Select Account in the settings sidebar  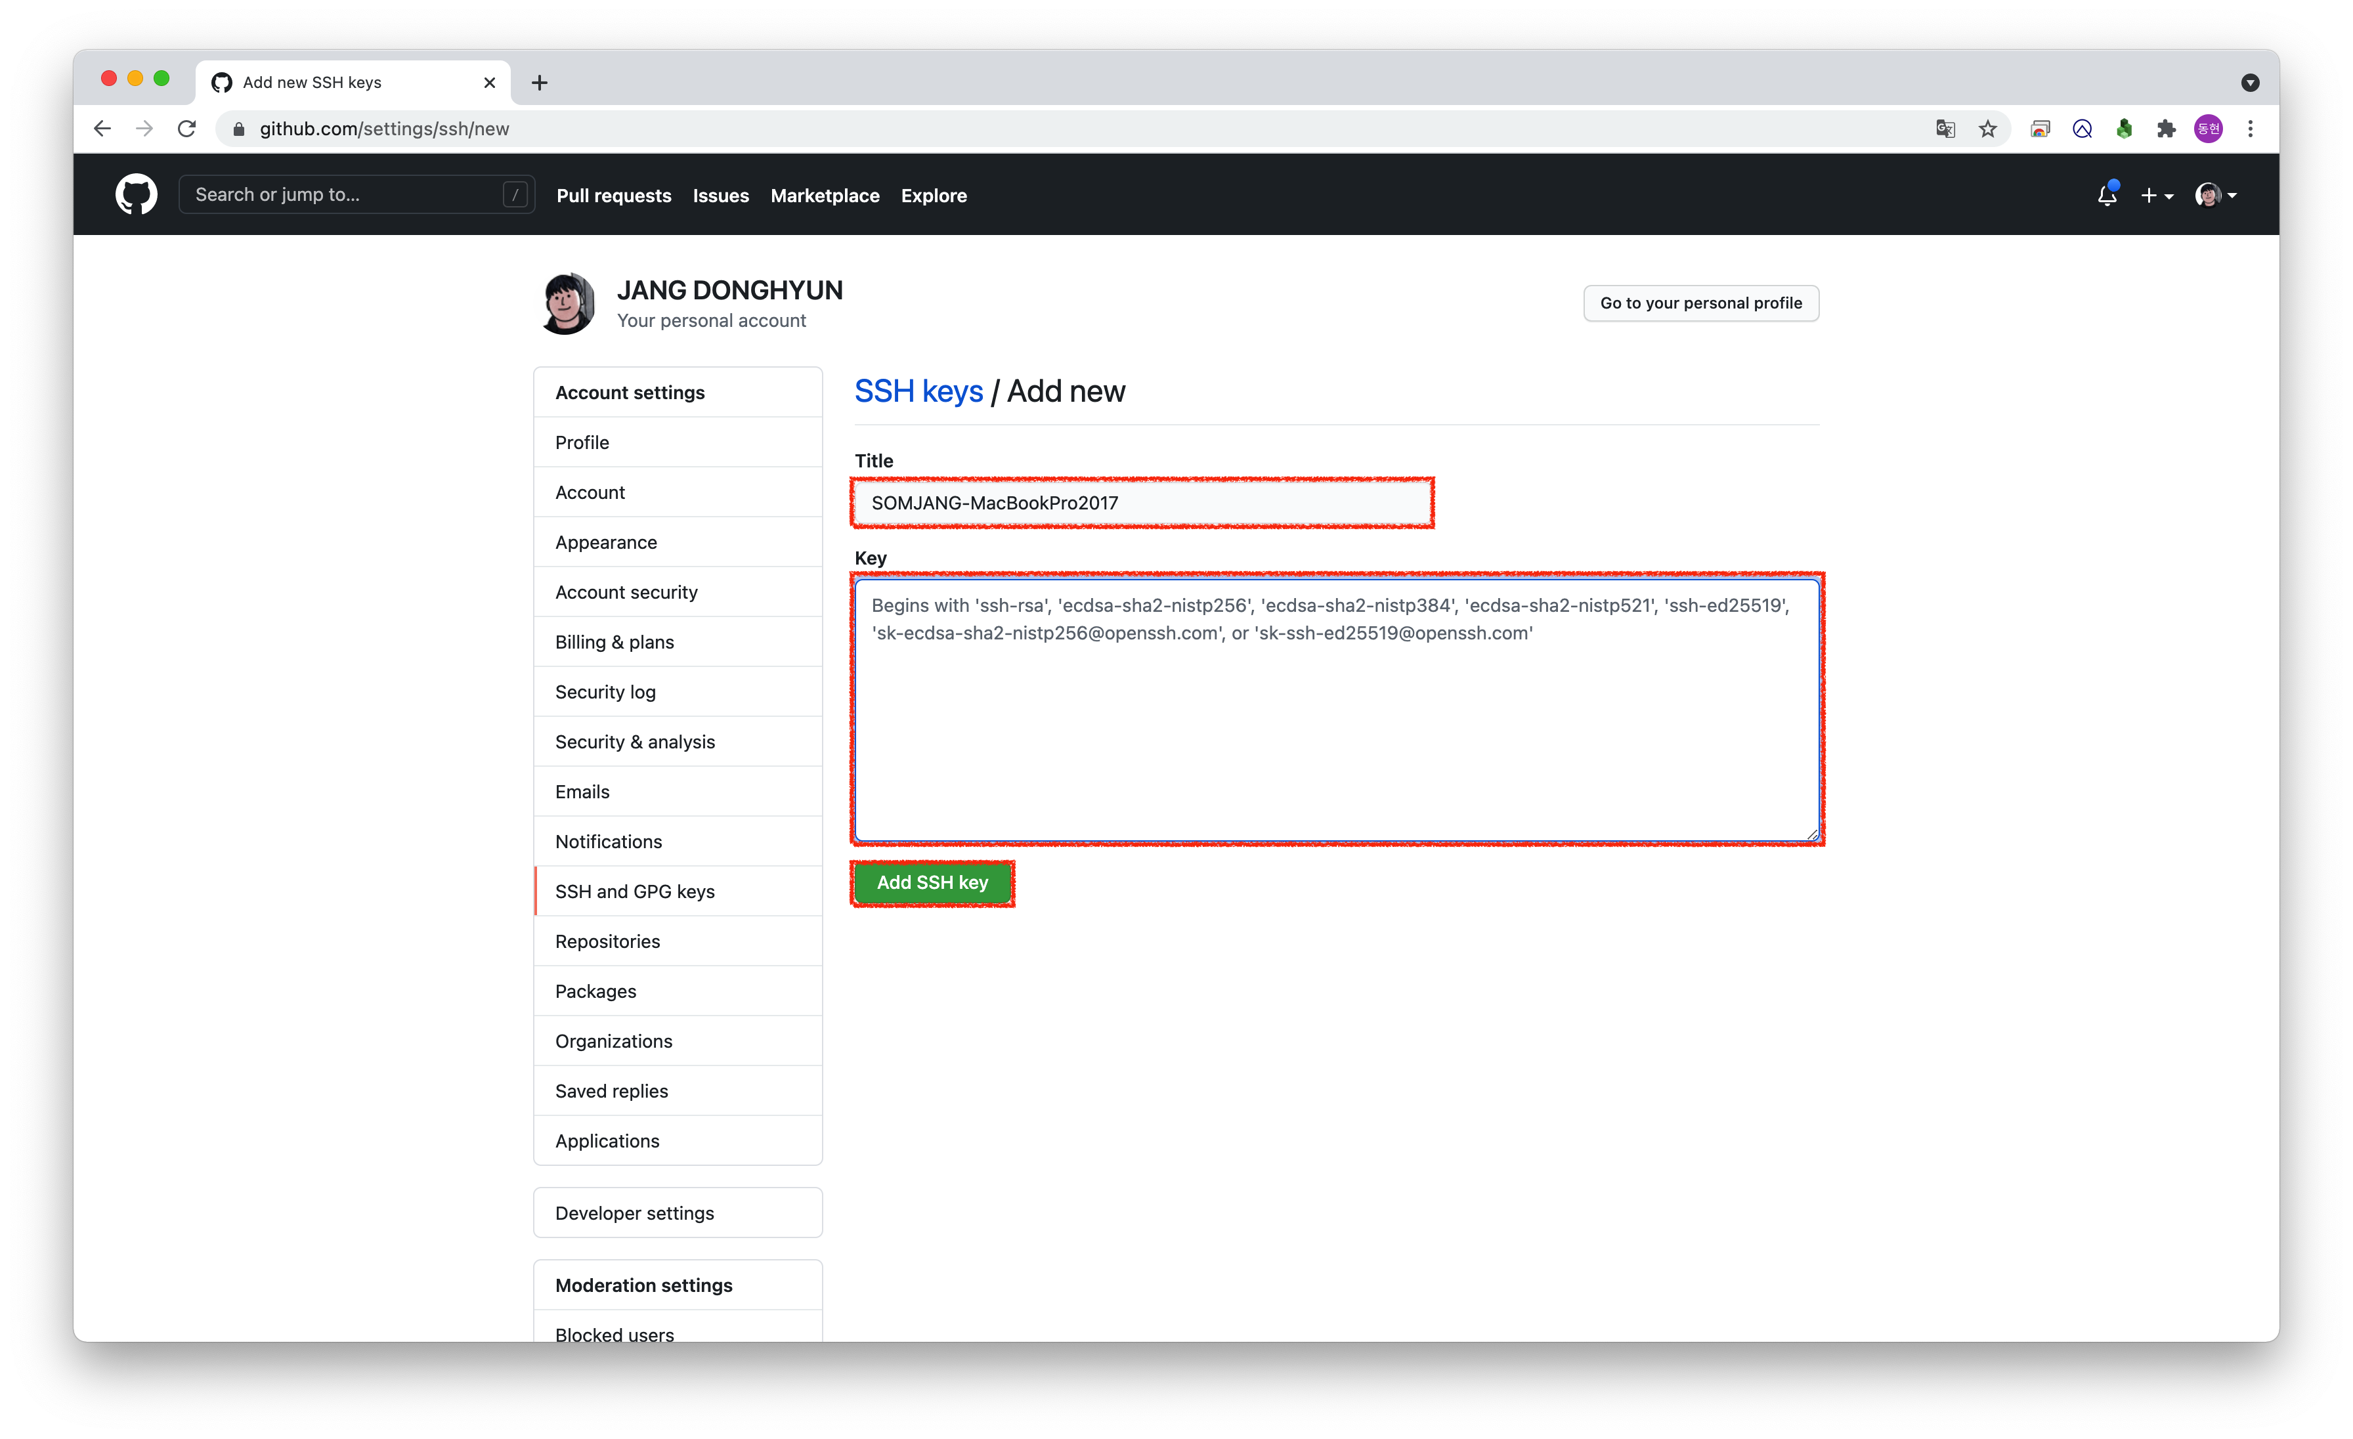678,492
